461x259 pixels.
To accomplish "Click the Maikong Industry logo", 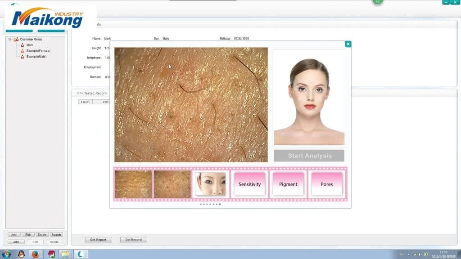I will [48, 17].
